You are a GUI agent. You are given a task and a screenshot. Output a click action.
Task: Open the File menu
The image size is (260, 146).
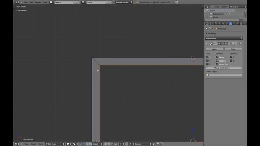(26, 2)
